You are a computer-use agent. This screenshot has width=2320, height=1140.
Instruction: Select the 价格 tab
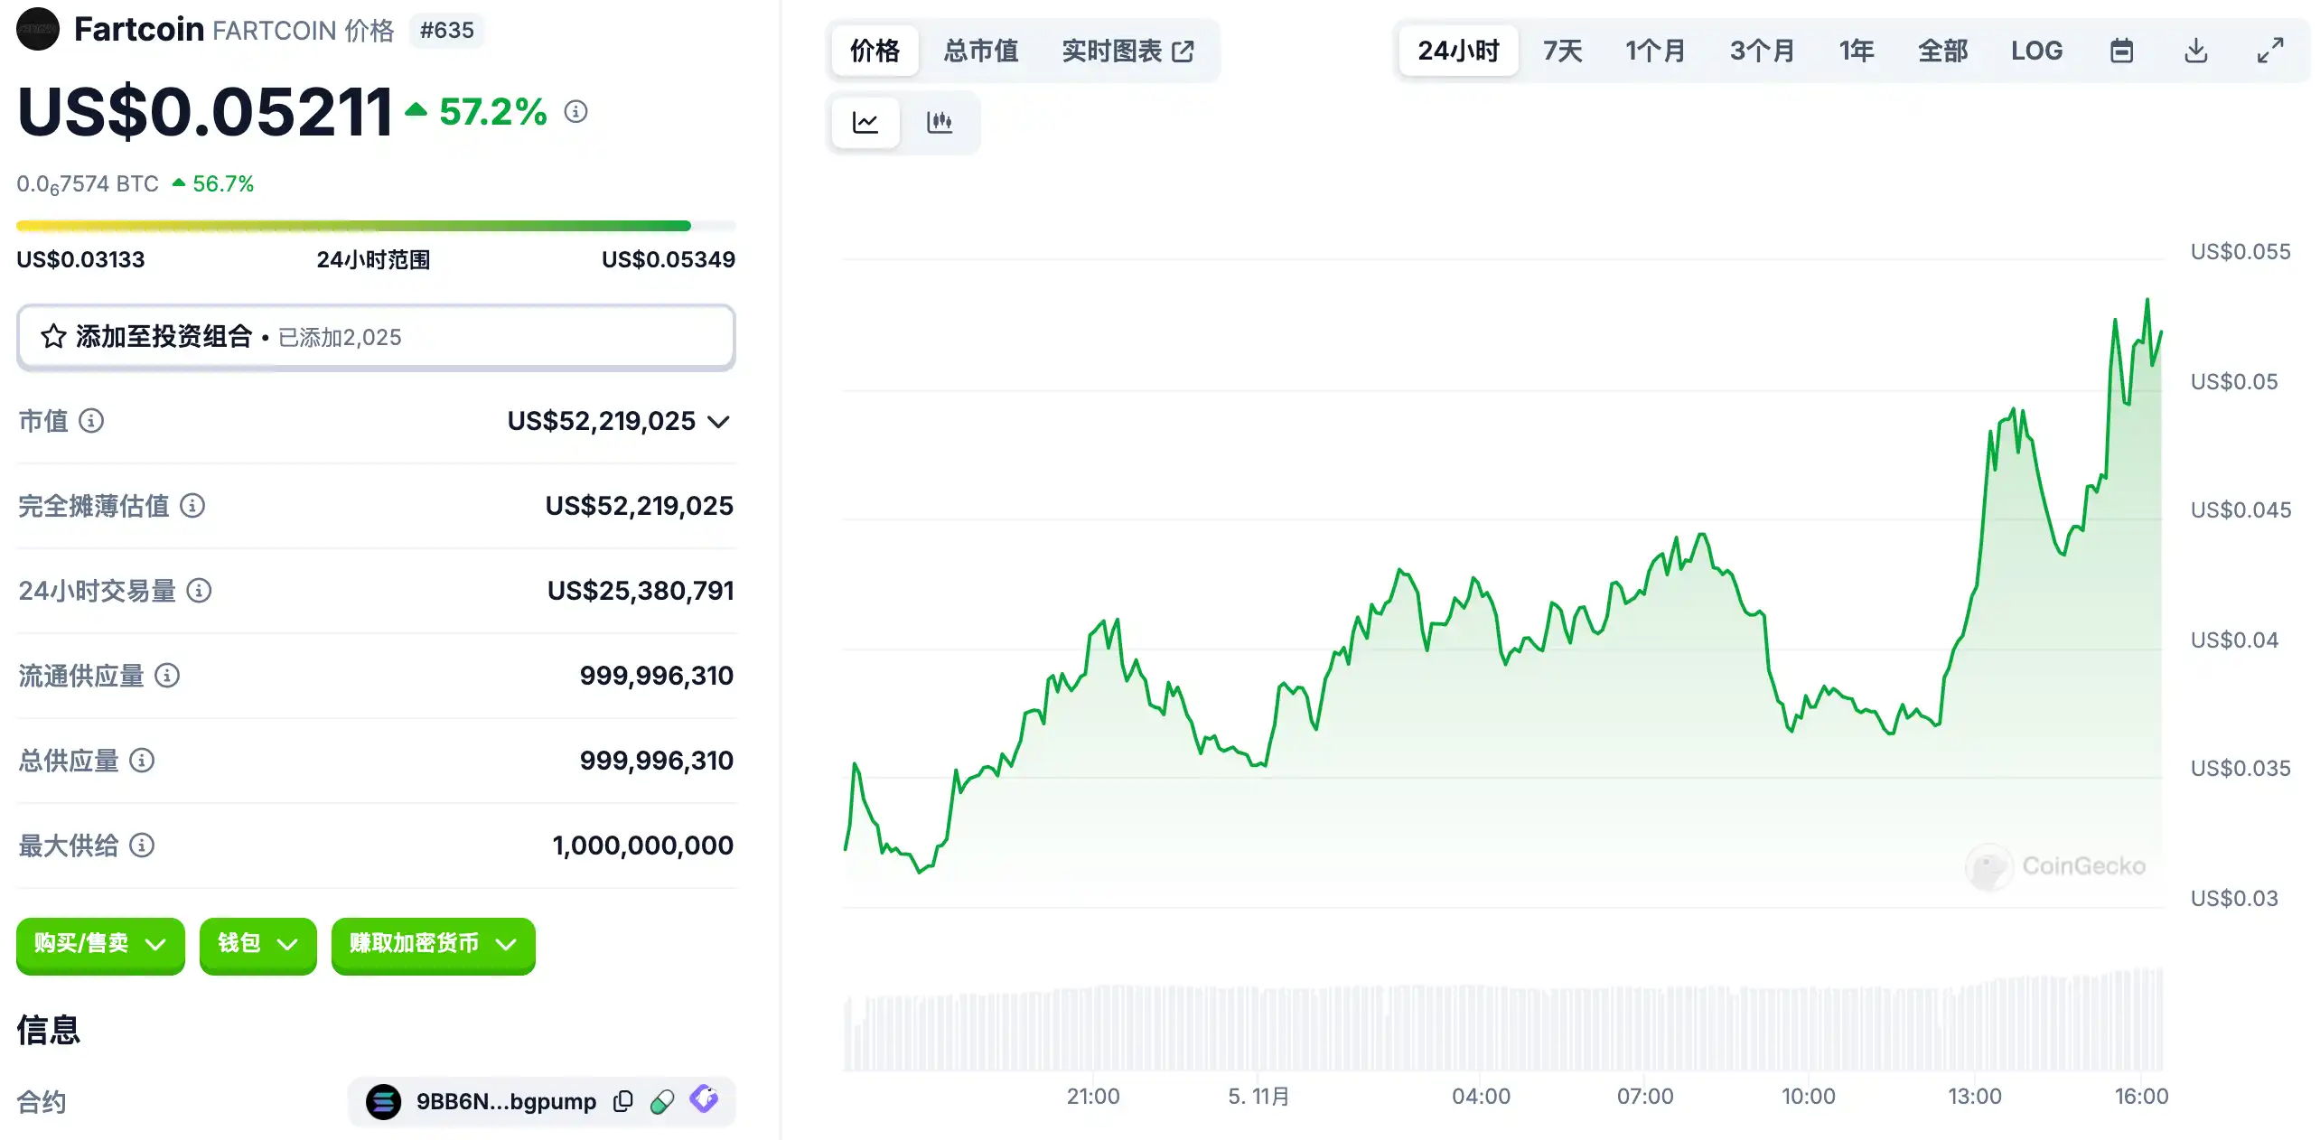[874, 51]
